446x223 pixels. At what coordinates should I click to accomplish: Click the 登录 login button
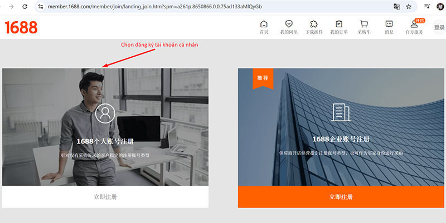[439, 27]
